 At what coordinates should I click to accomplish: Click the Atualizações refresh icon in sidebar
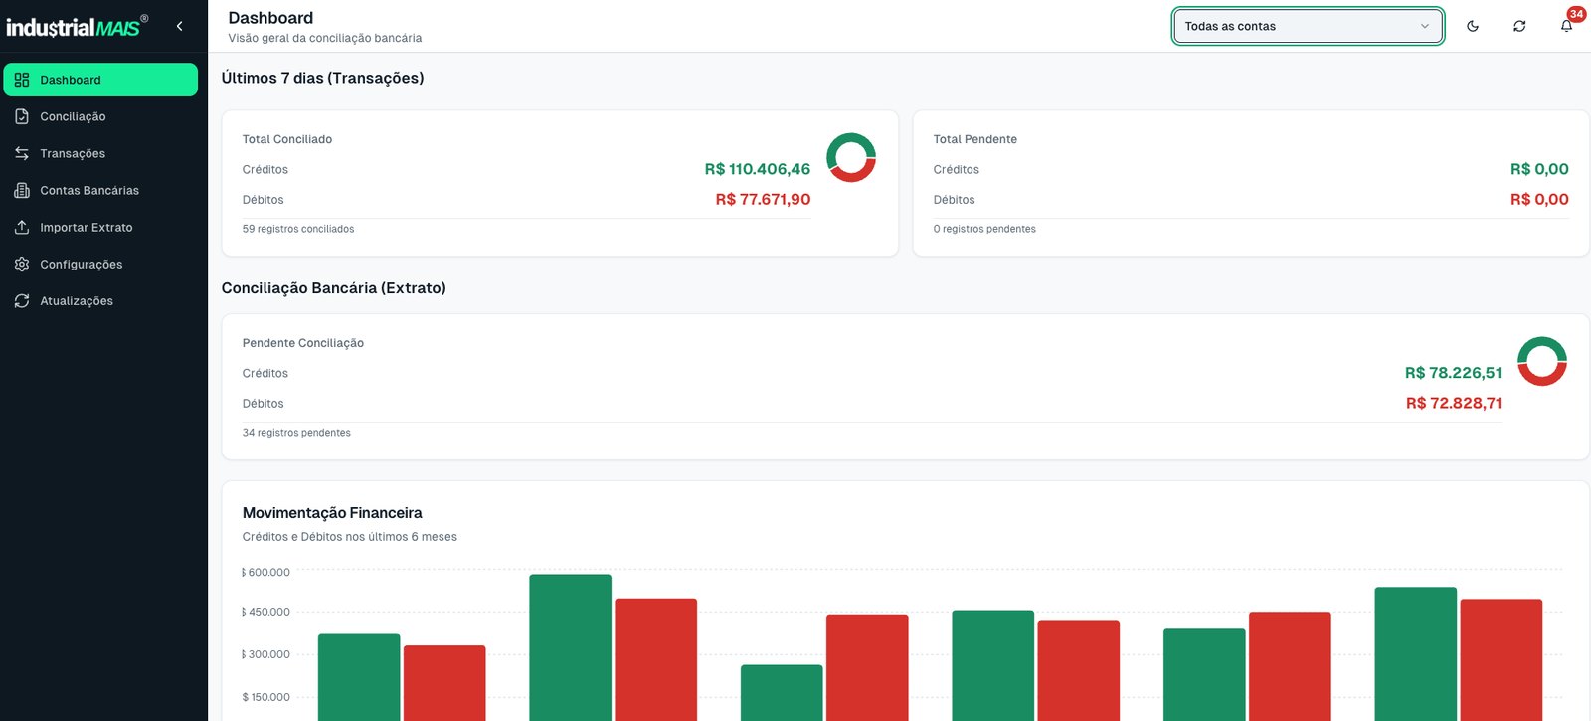point(22,300)
